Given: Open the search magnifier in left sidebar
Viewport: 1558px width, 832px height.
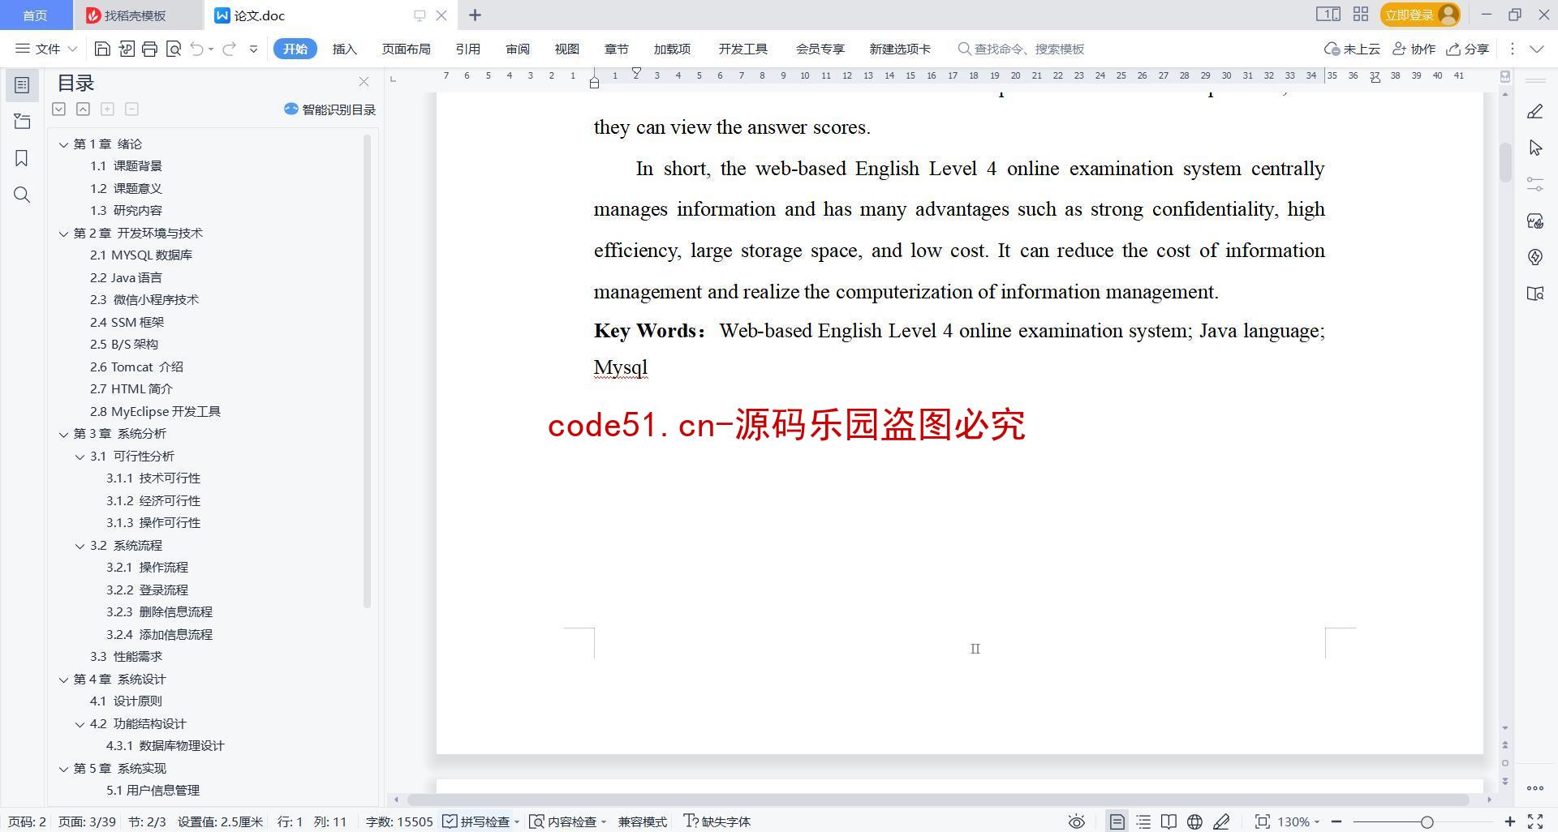Looking at the screenshot, I should [x=22, y=195].
